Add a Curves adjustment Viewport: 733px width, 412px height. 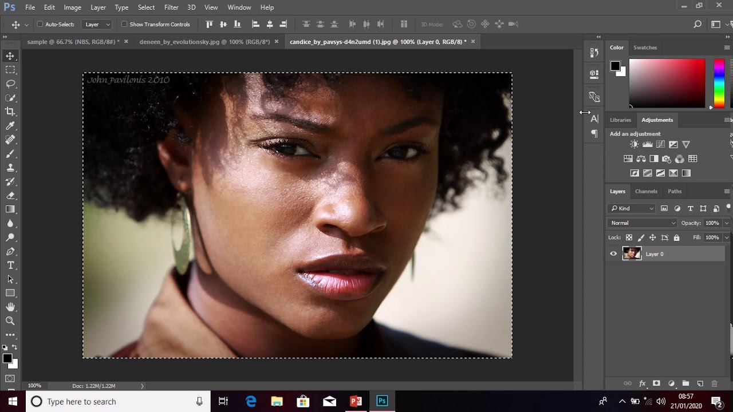click(660, 145)
